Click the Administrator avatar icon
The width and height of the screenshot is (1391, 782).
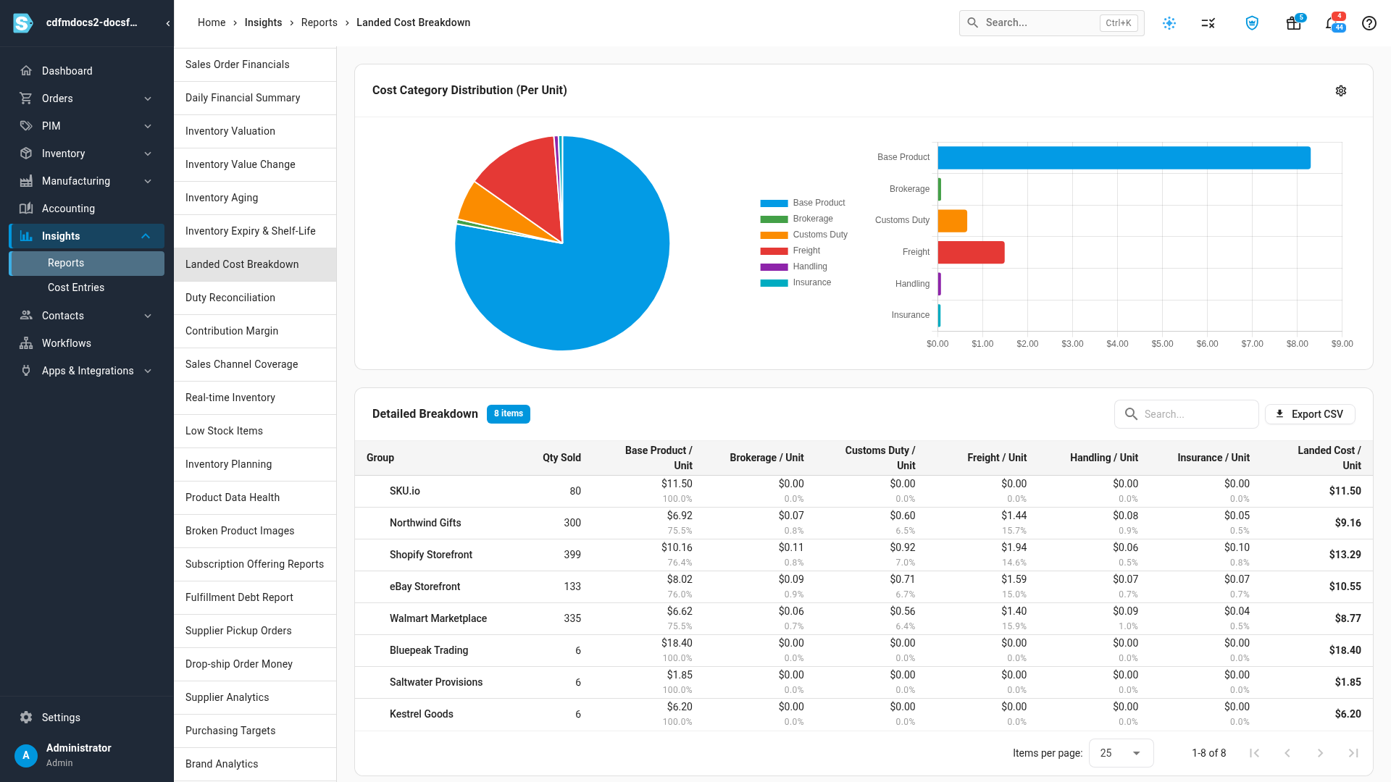[26, 755]
